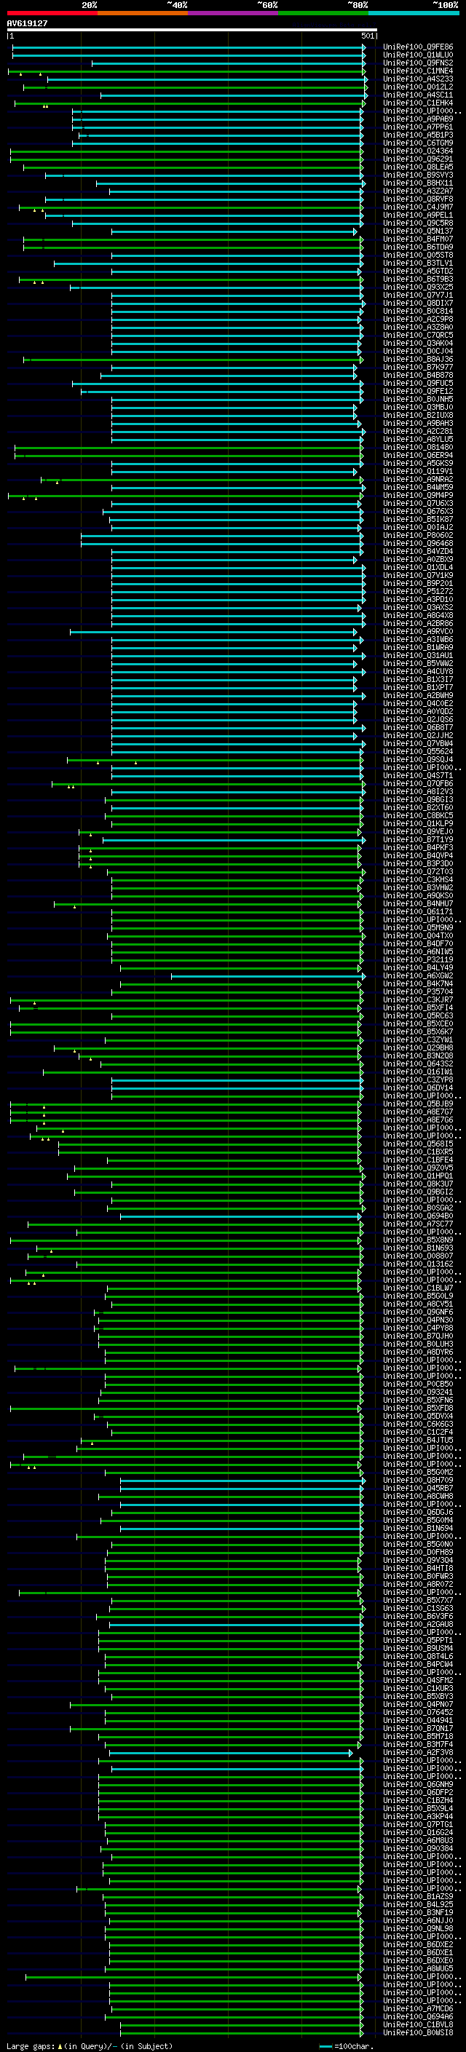Select the UniRef100_O81480 label

click(418, 447)
